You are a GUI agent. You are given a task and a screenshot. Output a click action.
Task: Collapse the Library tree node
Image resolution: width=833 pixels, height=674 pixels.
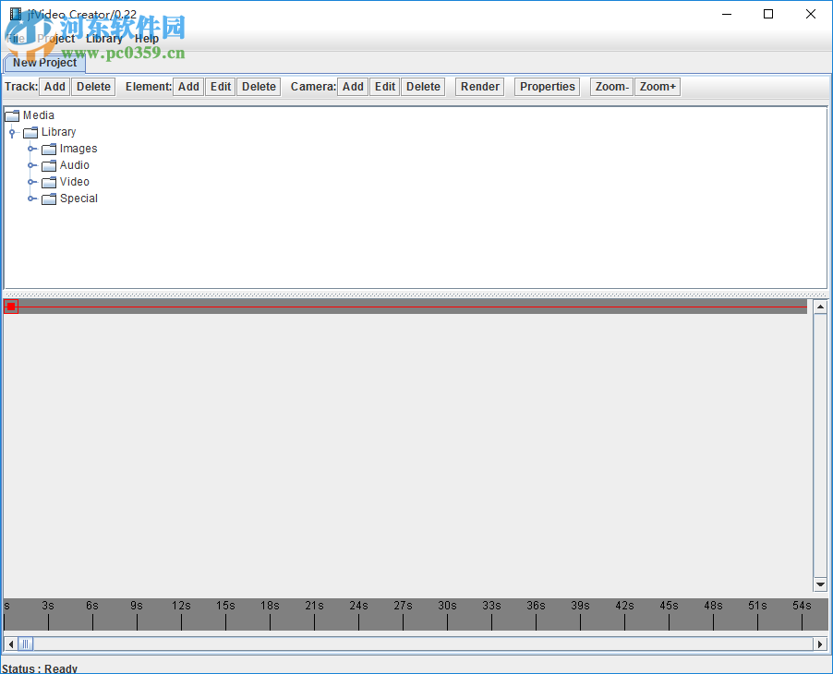11,131
